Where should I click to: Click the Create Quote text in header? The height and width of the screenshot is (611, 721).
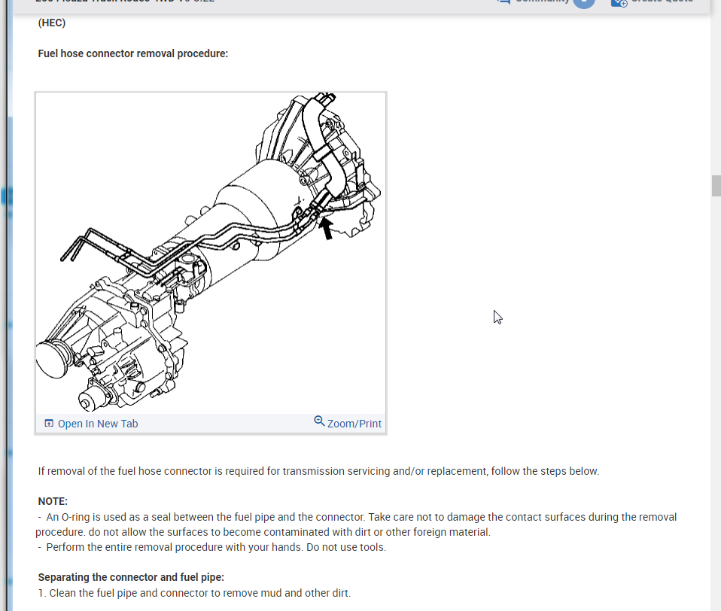(662, 2)
